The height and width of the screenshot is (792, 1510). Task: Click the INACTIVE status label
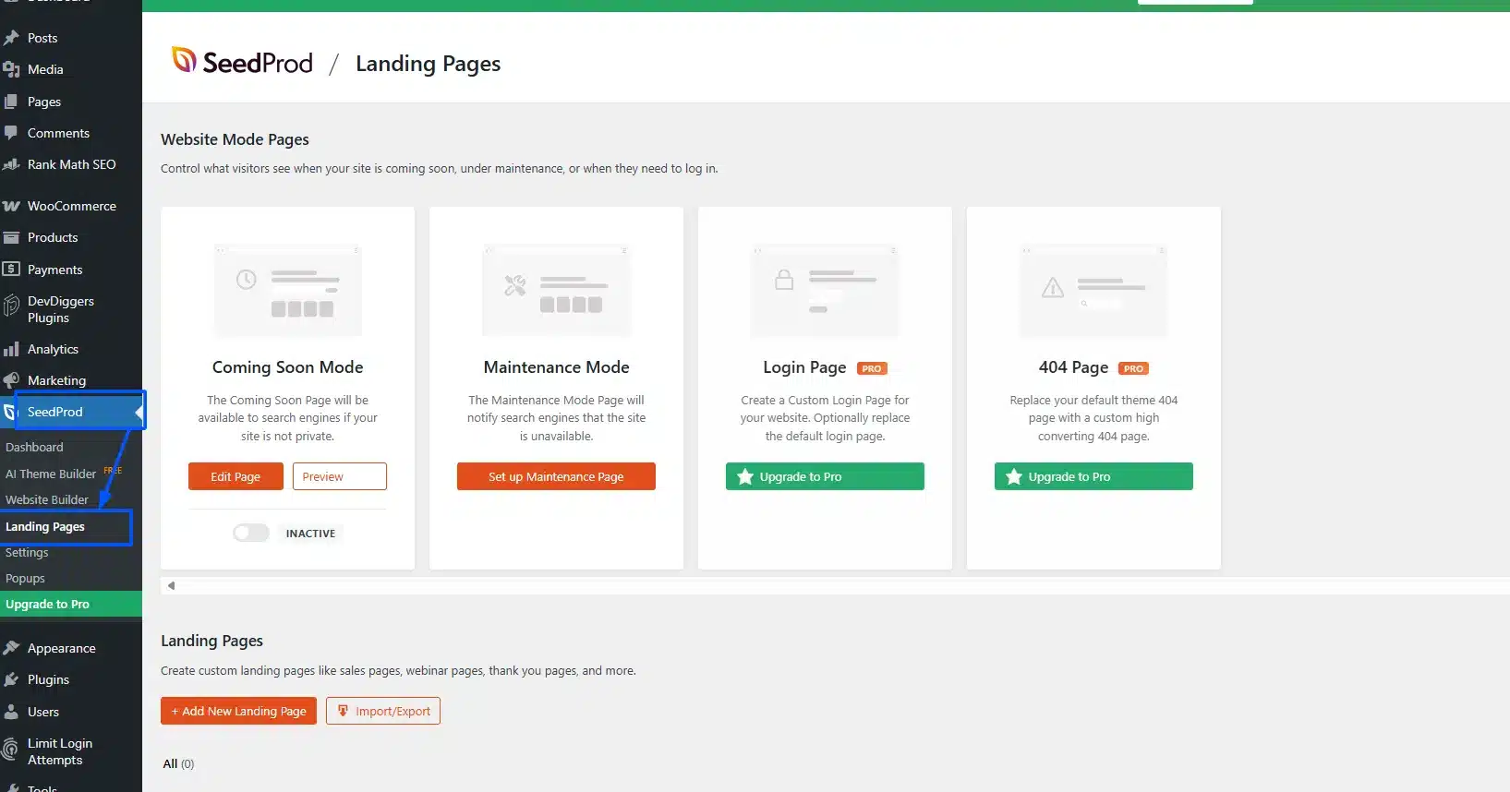[x=310, y=534]
